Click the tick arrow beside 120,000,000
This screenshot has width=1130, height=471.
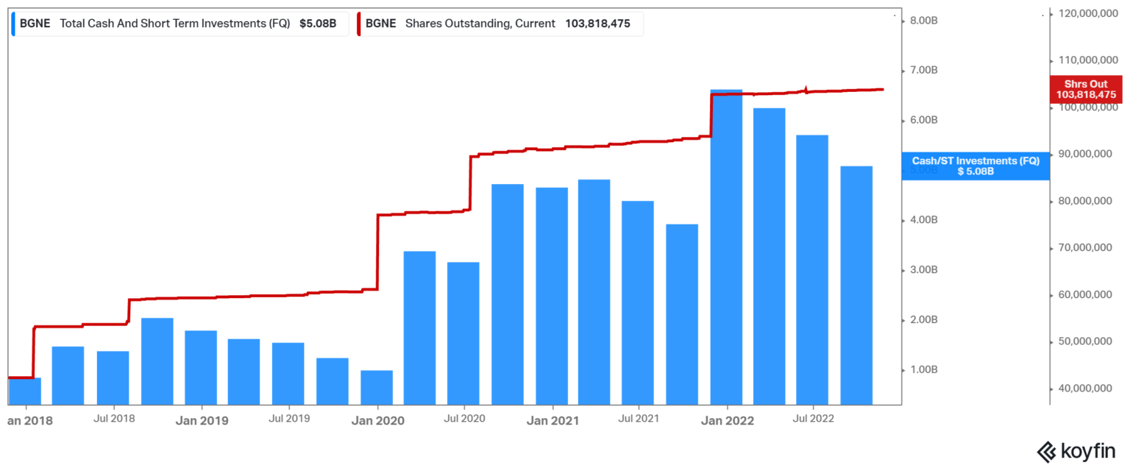(x=1051, y=13)
